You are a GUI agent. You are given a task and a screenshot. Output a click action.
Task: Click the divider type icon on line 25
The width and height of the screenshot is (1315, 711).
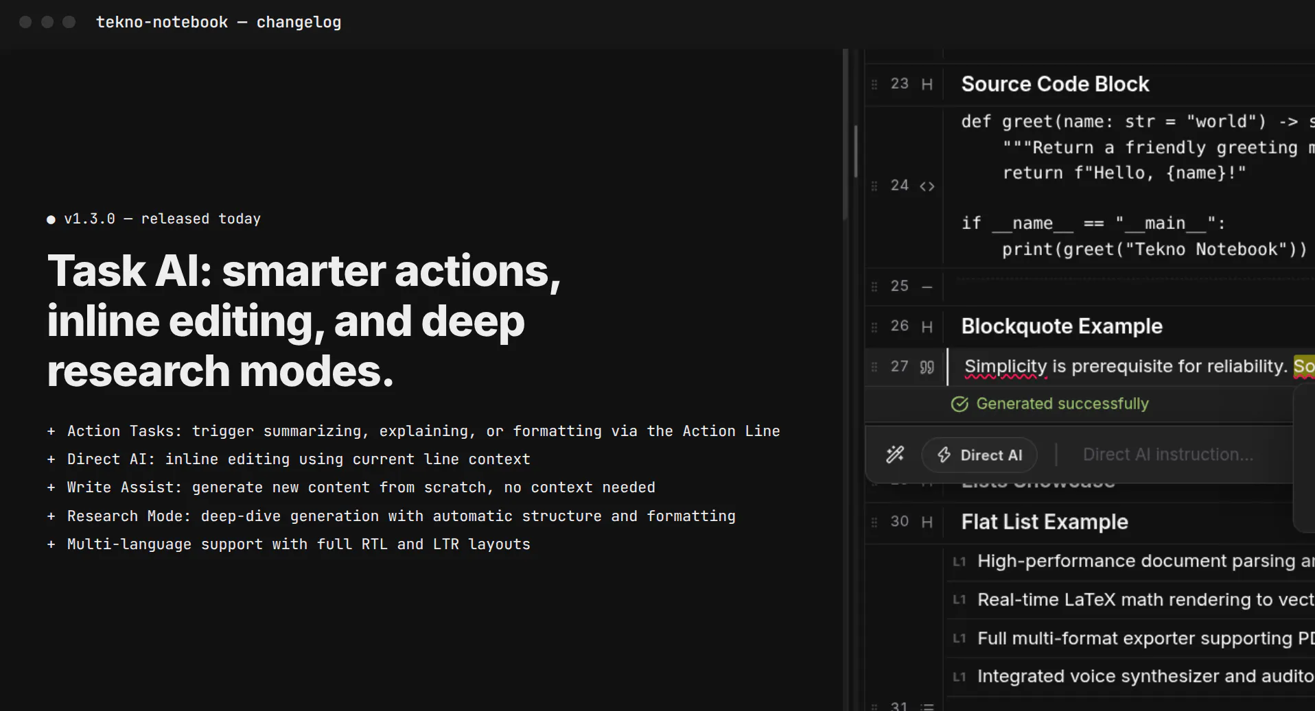point(927,287)
